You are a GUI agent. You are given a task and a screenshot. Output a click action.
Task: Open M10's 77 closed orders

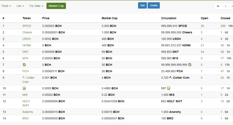[x=222, y=58]
